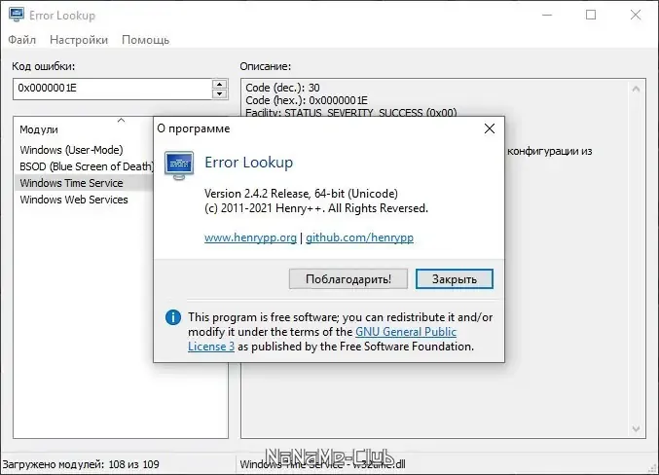Click the Code (hex.): 0x0000001E line
Image resolution: width=659 pixels, height=475 pixels.
307,100
